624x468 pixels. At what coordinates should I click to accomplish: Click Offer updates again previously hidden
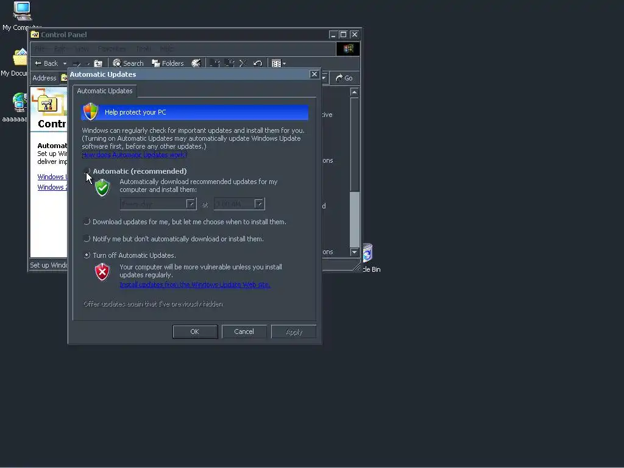[153, 304]
